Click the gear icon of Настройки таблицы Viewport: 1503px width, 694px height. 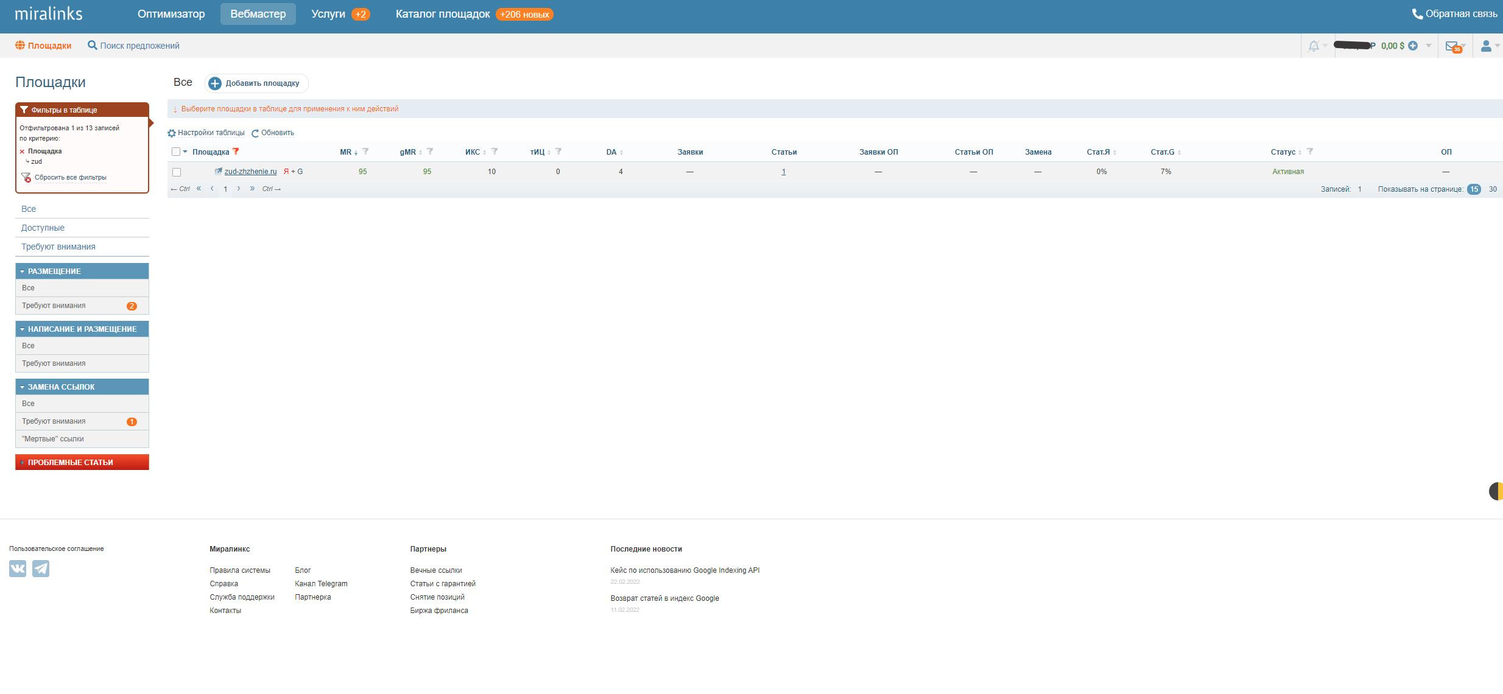click(172, 133)
